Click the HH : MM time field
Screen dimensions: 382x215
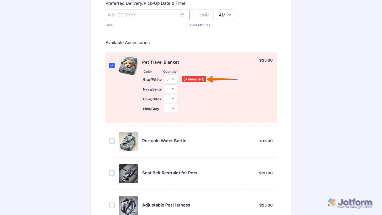(201, 15)
